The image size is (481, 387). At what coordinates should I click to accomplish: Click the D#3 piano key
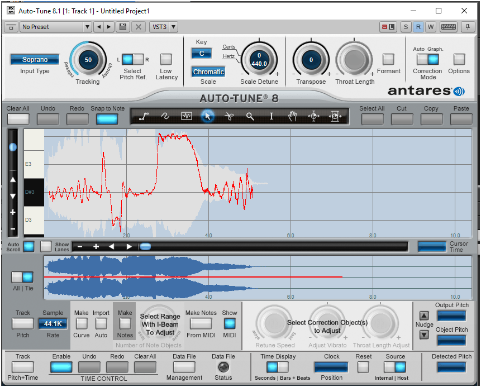pyautogui.click(x=34, y=192)
